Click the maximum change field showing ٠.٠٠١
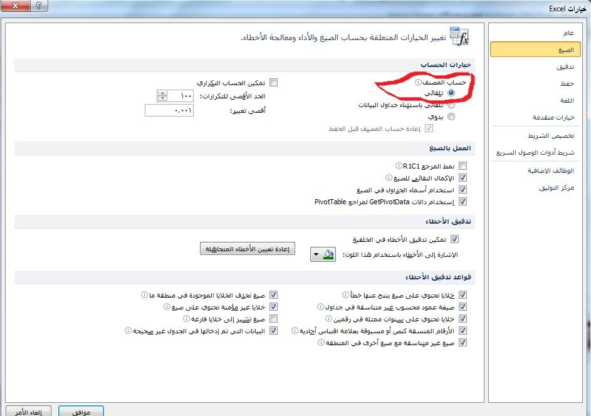Viewport: 591px width, 416px height. (x=169, y=110)
